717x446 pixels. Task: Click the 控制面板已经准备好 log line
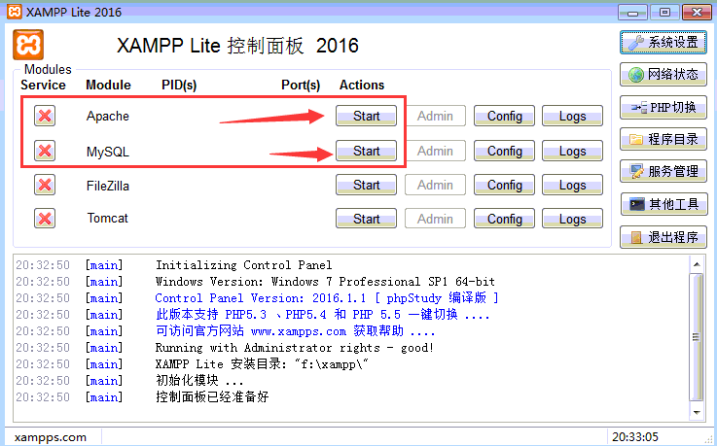pyautogui.click(x=212, y=396)
